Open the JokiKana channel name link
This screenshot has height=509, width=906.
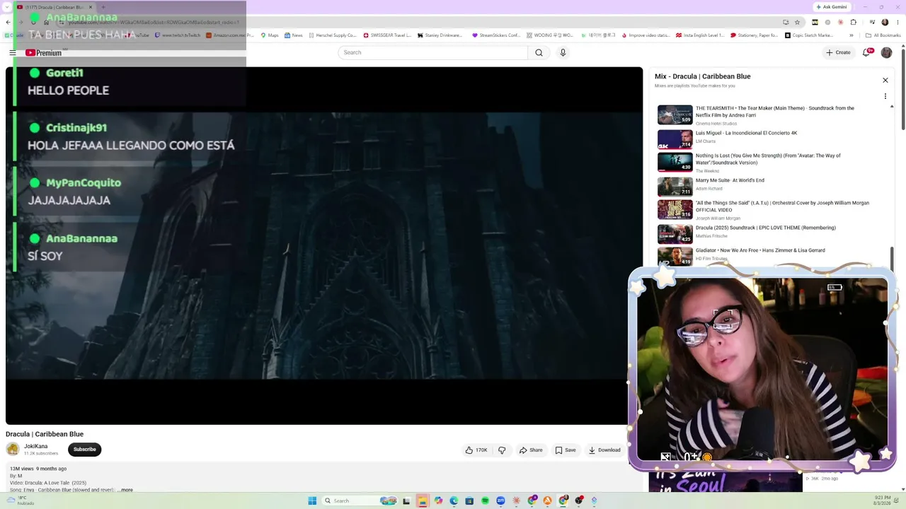(x=35, y=446)
